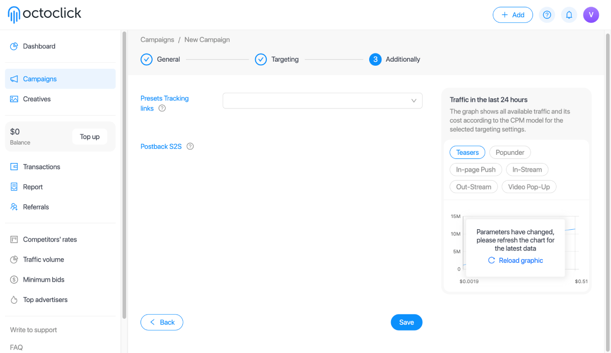Select the In-page Push traffic format
Image resolution: width=611 pixels, height=353 pixels.
(476, 170)
